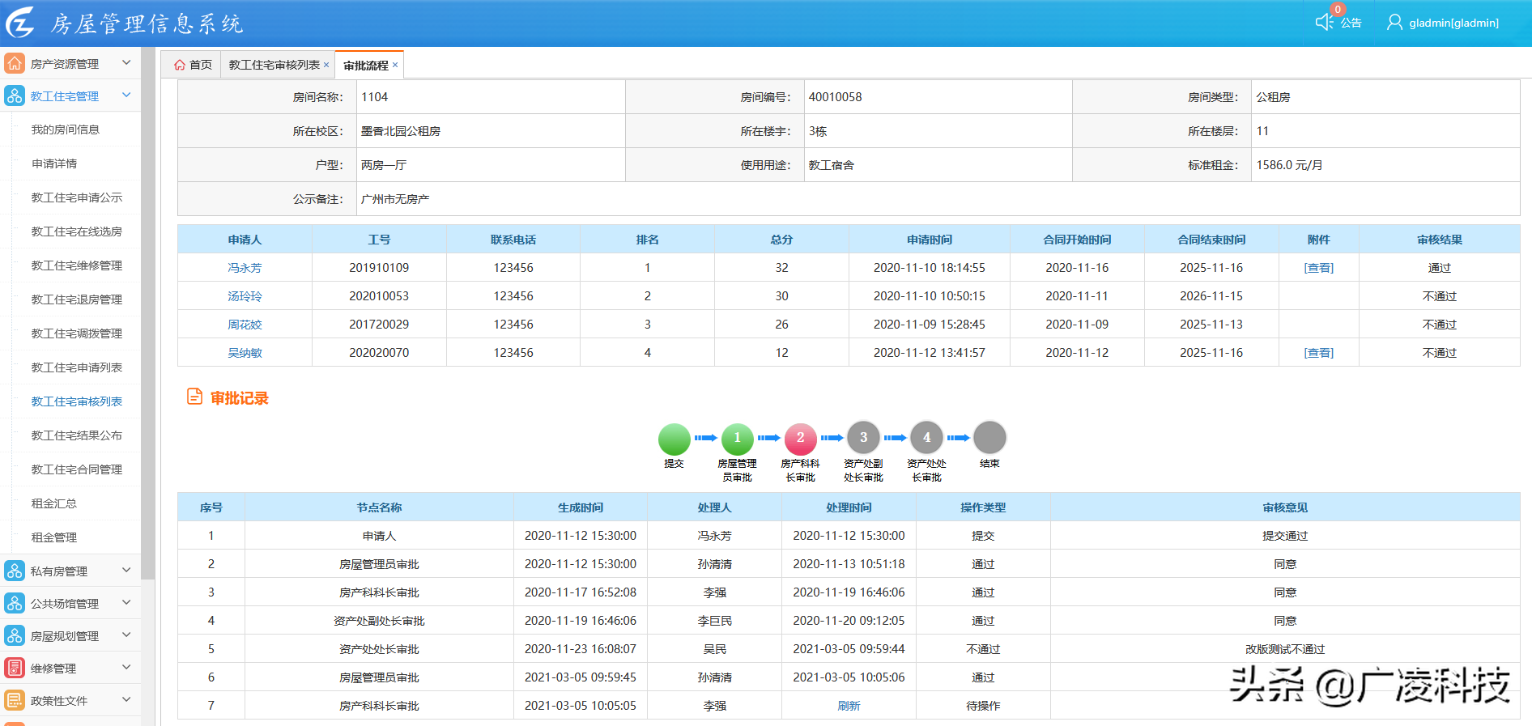
Task: Click the 审核结果 column header
Action: pyautogui.click(x=1440, y=240)
